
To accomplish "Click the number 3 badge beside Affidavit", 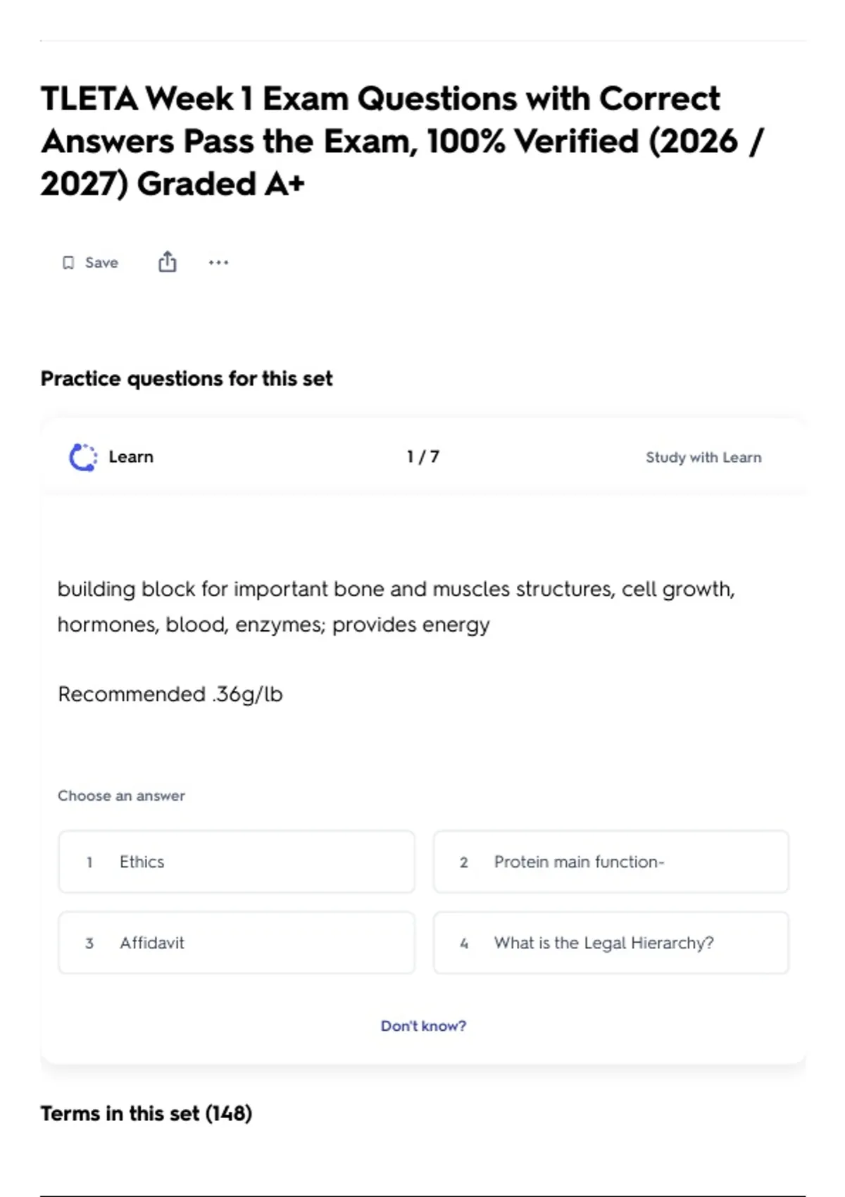I will (x=89, y=944).
